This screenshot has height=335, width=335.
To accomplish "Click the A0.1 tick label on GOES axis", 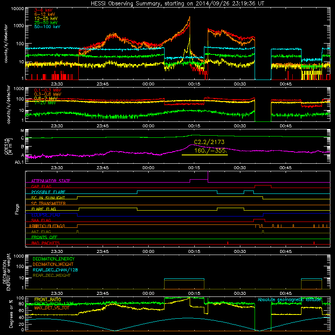I will [x=19, y=162].
